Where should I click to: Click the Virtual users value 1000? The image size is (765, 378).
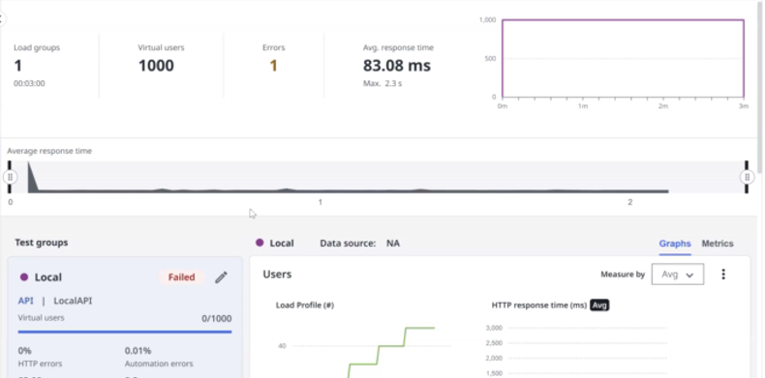(156, 66)
